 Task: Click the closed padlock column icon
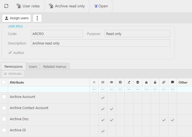tap(146, 82)
